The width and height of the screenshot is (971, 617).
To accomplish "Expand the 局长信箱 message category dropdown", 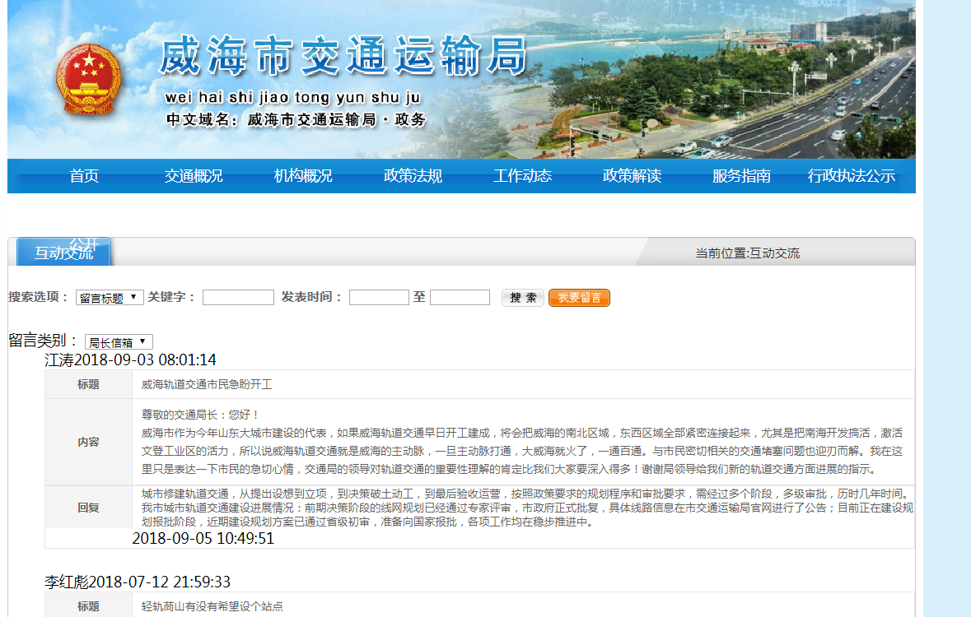I will click(119, 342).
